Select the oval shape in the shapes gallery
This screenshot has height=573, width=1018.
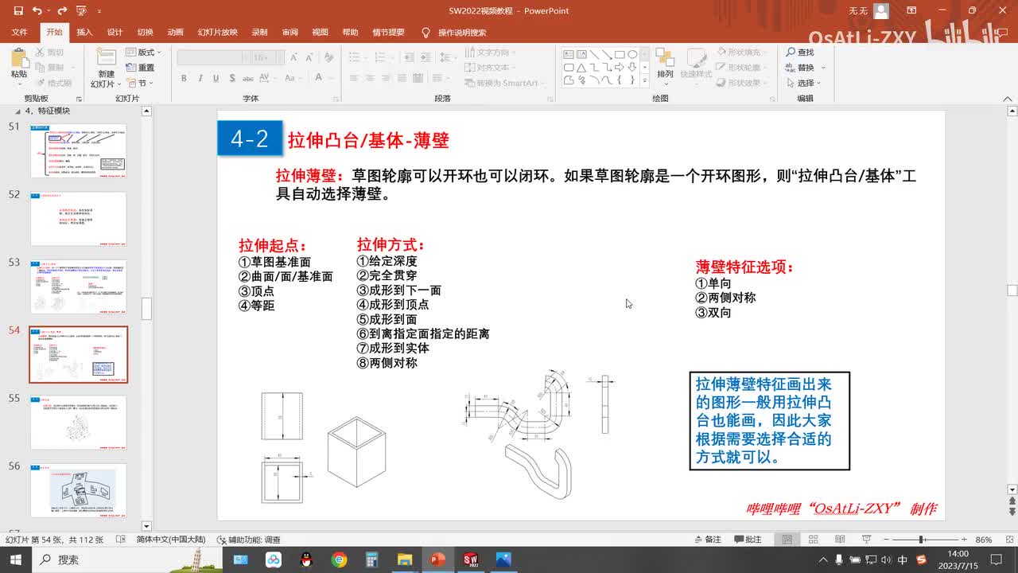click(x=632, y=54)
